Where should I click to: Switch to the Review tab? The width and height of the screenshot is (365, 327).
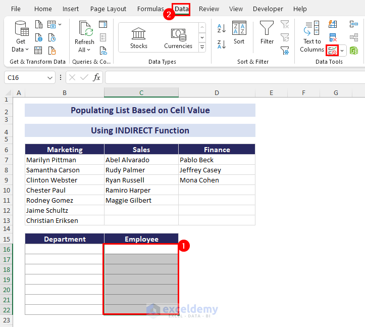(x=209, y=9)
